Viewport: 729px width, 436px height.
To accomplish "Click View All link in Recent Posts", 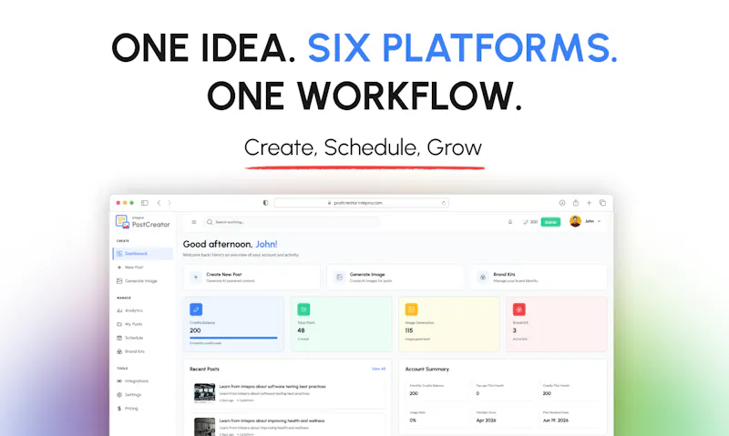I will click(378, 369).
